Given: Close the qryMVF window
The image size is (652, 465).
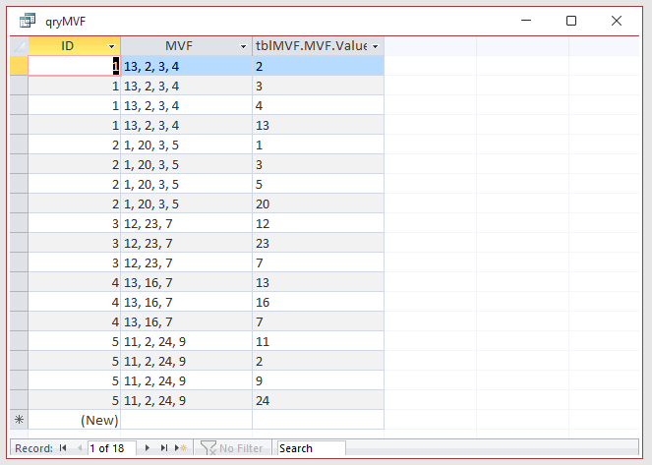Looking at the screenshot, I should tap(617, 21).
